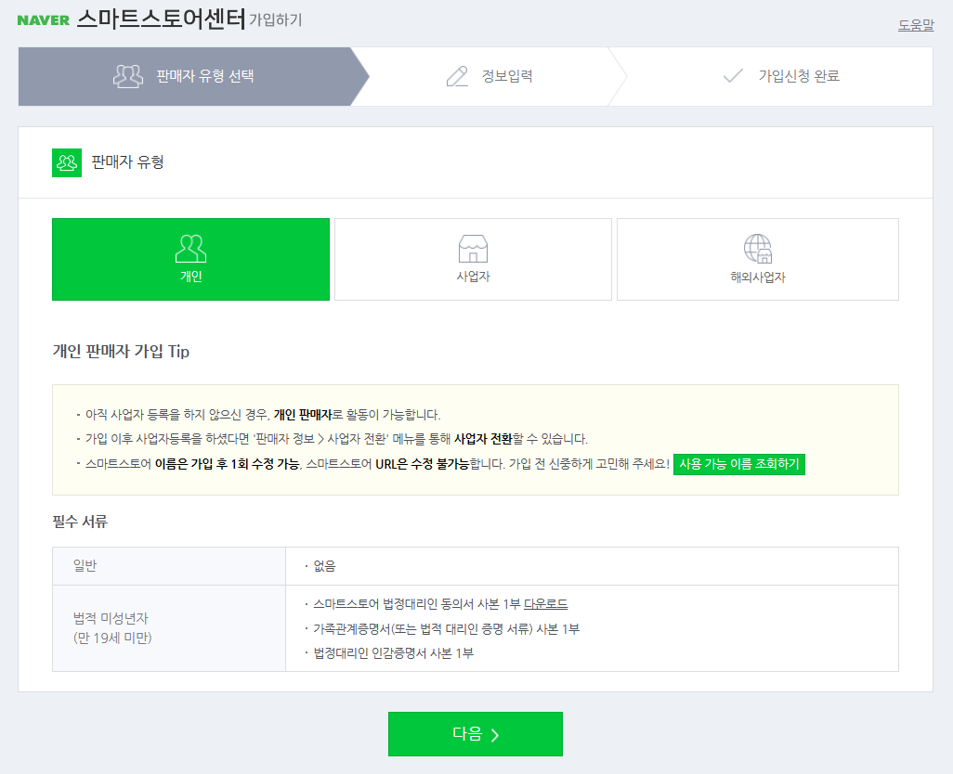Screen dimensions: 953x774
Task: Click the 판매자 유형 section heading text
Action: point(127,162)
